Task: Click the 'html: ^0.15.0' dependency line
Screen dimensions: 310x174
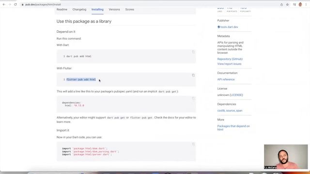Action: [x=75, y=105]
